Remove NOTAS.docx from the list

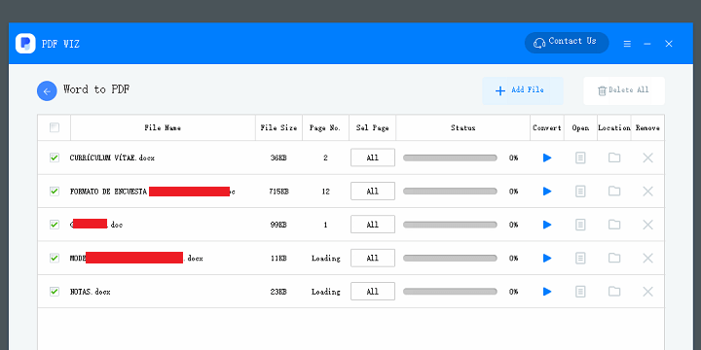coord(647,292)
